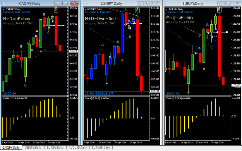Restore the CADJPY,Daily chart window
The width and height of the screenshot is (242, 151).
point(66,3)
